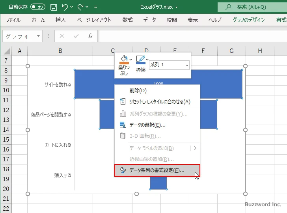Click the axis label サイトを訪れる

[58, 85]
